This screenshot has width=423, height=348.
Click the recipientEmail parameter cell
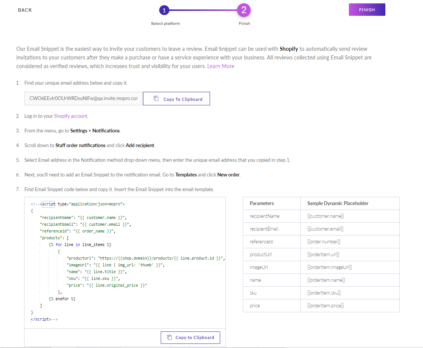tap(272, 229)
